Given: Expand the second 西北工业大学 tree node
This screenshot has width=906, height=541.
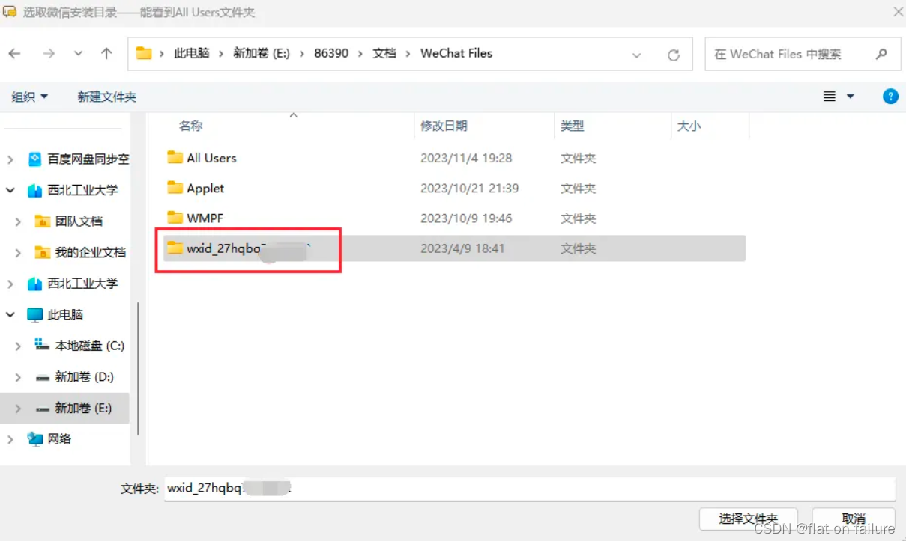Looking at the screenshot, I should (x=10, y=284).
